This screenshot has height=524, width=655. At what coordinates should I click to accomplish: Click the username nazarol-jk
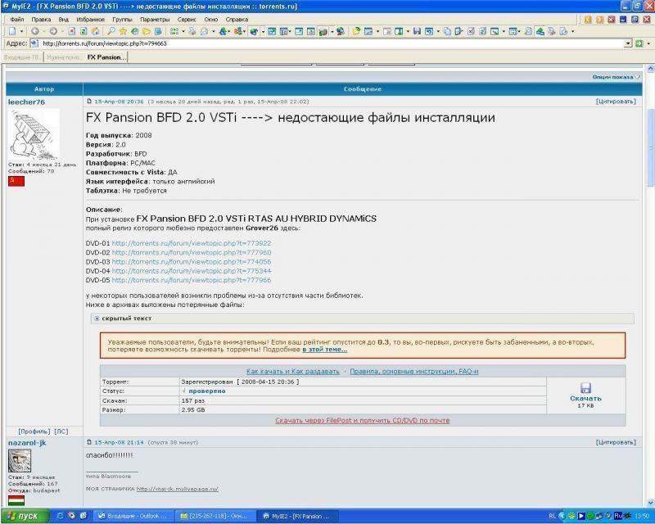click(x=27, y=443)
